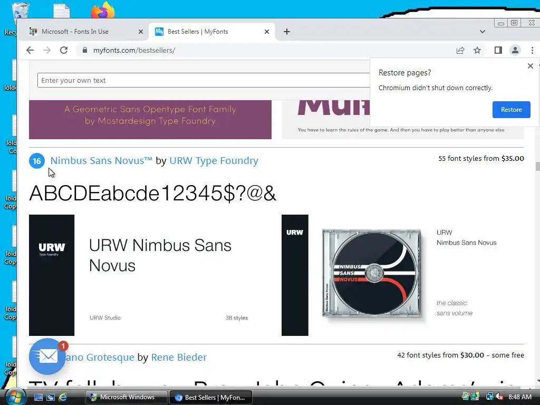Click the network tray icon
The height and width of the screenshot is (405, 540).
tap(489, 397)
